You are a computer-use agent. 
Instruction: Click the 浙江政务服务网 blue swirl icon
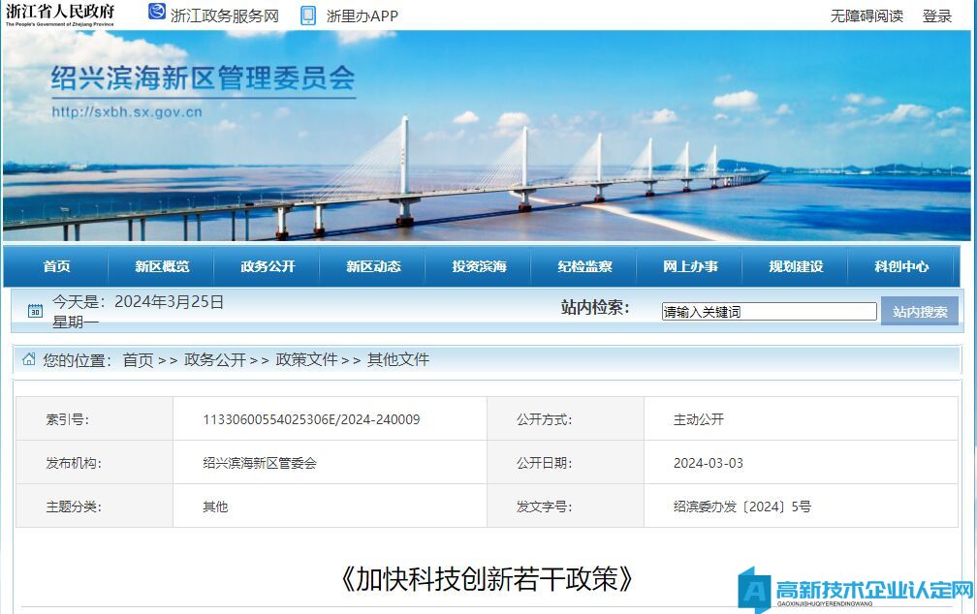point(157,13)
